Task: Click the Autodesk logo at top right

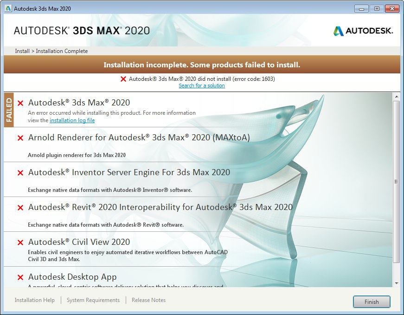Action: point(363,31)
